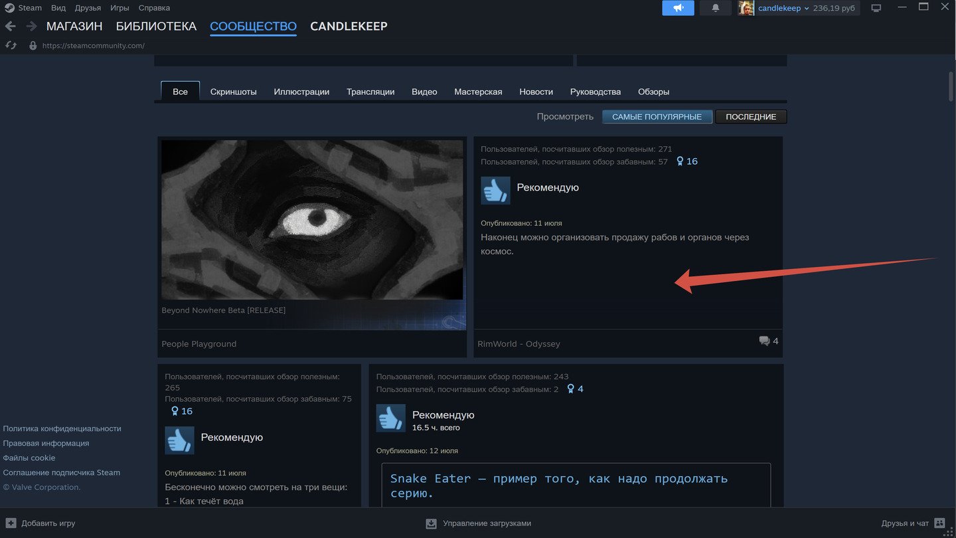Go back with the left arrow
This screenshot has height=538, width=956.
[x=10, y=26]
